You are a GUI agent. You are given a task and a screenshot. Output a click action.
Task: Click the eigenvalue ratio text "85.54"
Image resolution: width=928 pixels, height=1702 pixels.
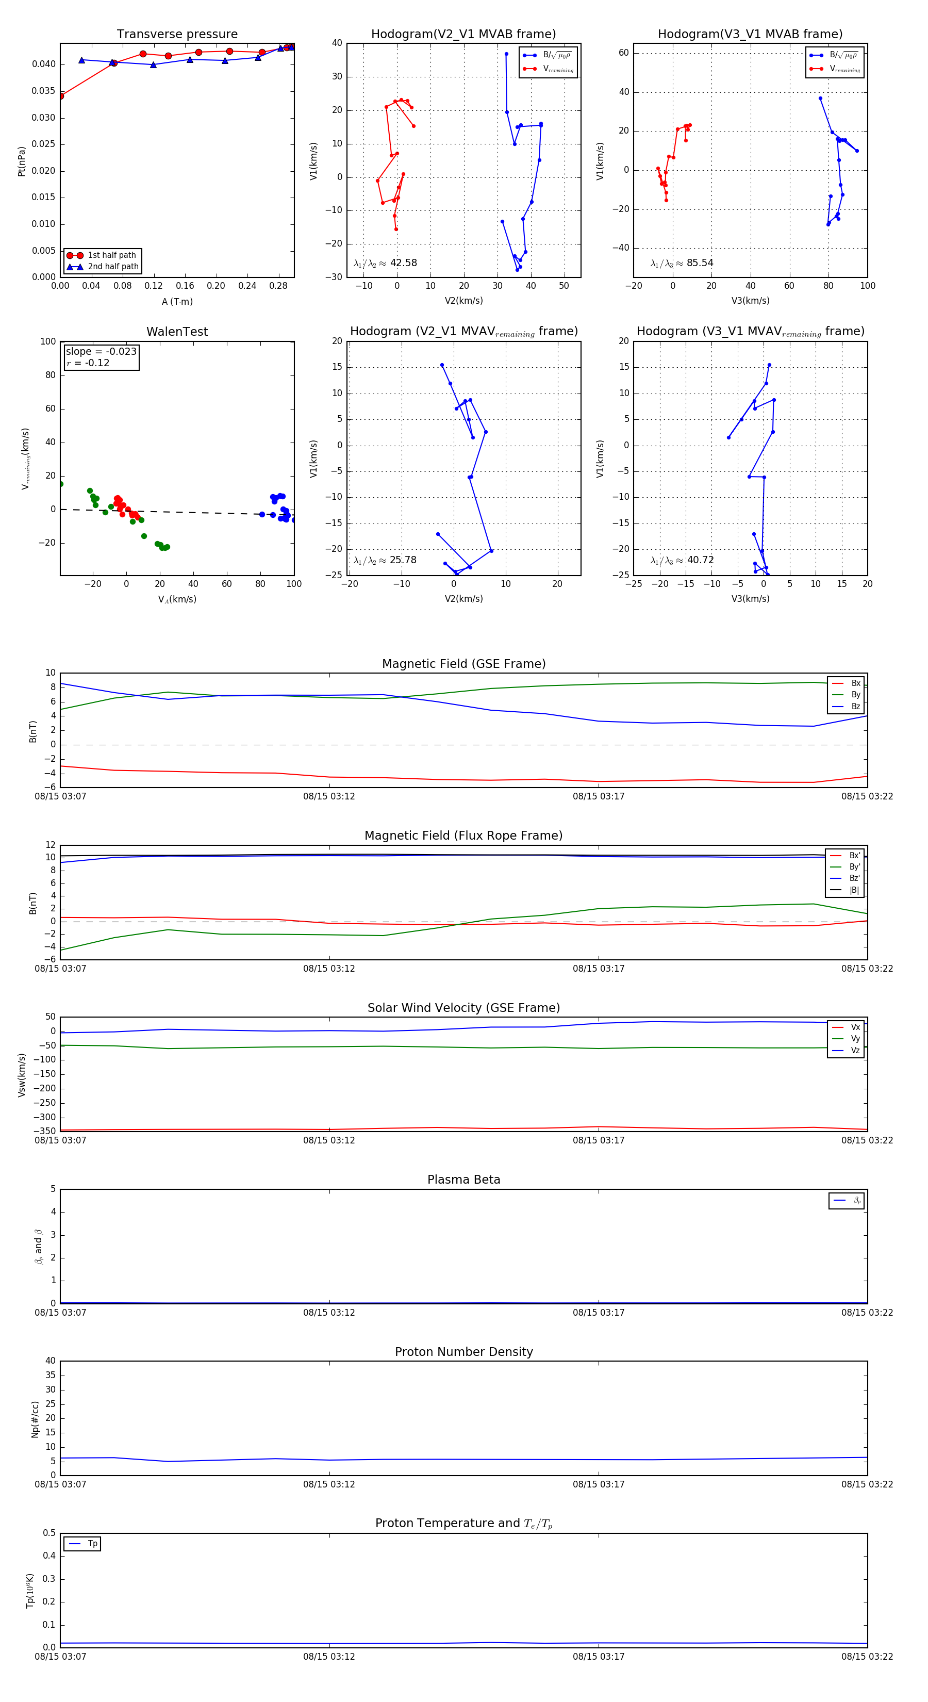coord(700,263)
